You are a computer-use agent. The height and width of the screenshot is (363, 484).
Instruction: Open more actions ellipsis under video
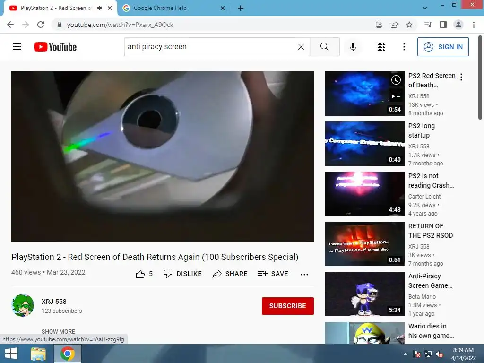[x=304, y=275]
